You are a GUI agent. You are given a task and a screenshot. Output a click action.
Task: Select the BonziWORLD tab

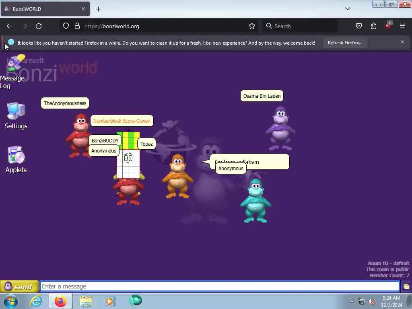click(45, 9)
